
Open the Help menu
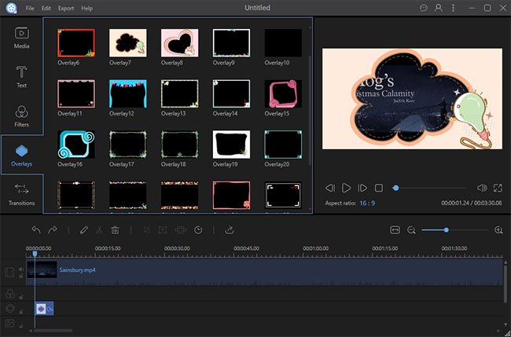[86, 8]
